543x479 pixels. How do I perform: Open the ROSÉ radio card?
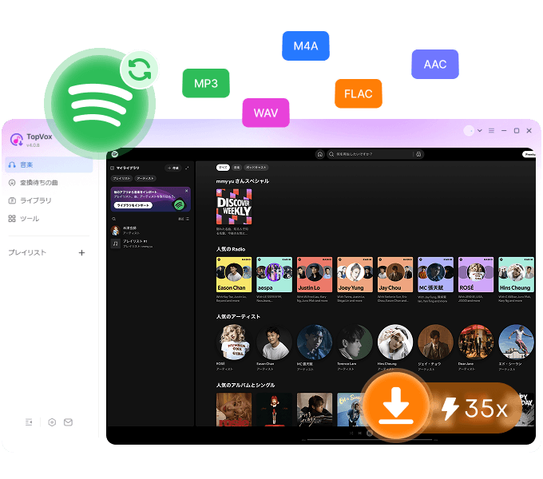pyautogui.click(x=476, y=275)
